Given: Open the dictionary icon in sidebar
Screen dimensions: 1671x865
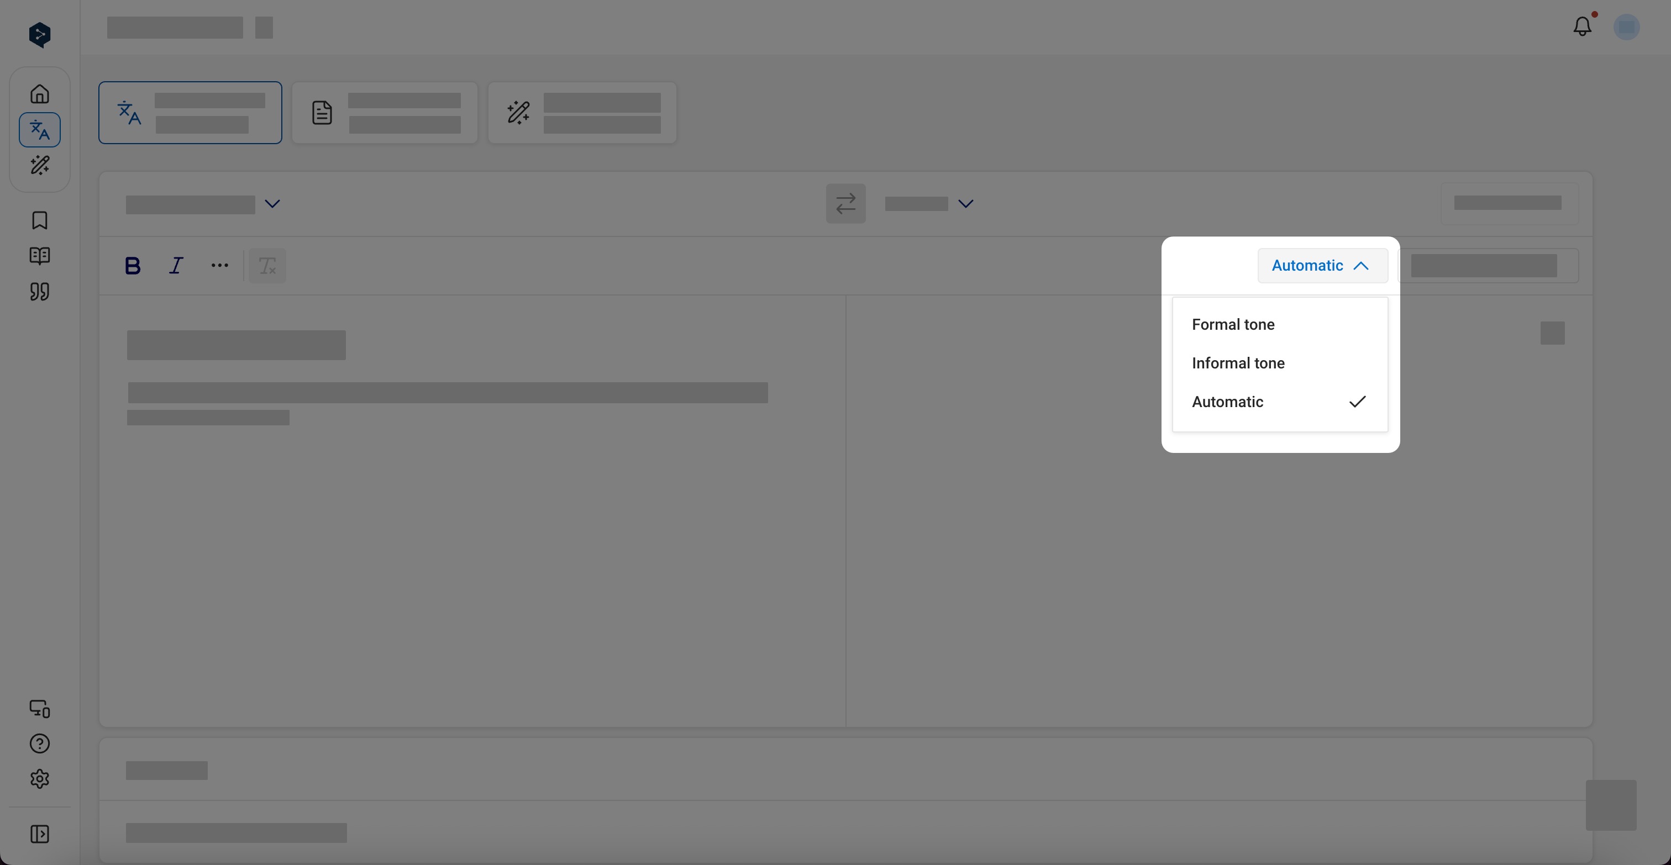Looking at the screenshot, I should [40, 256].
